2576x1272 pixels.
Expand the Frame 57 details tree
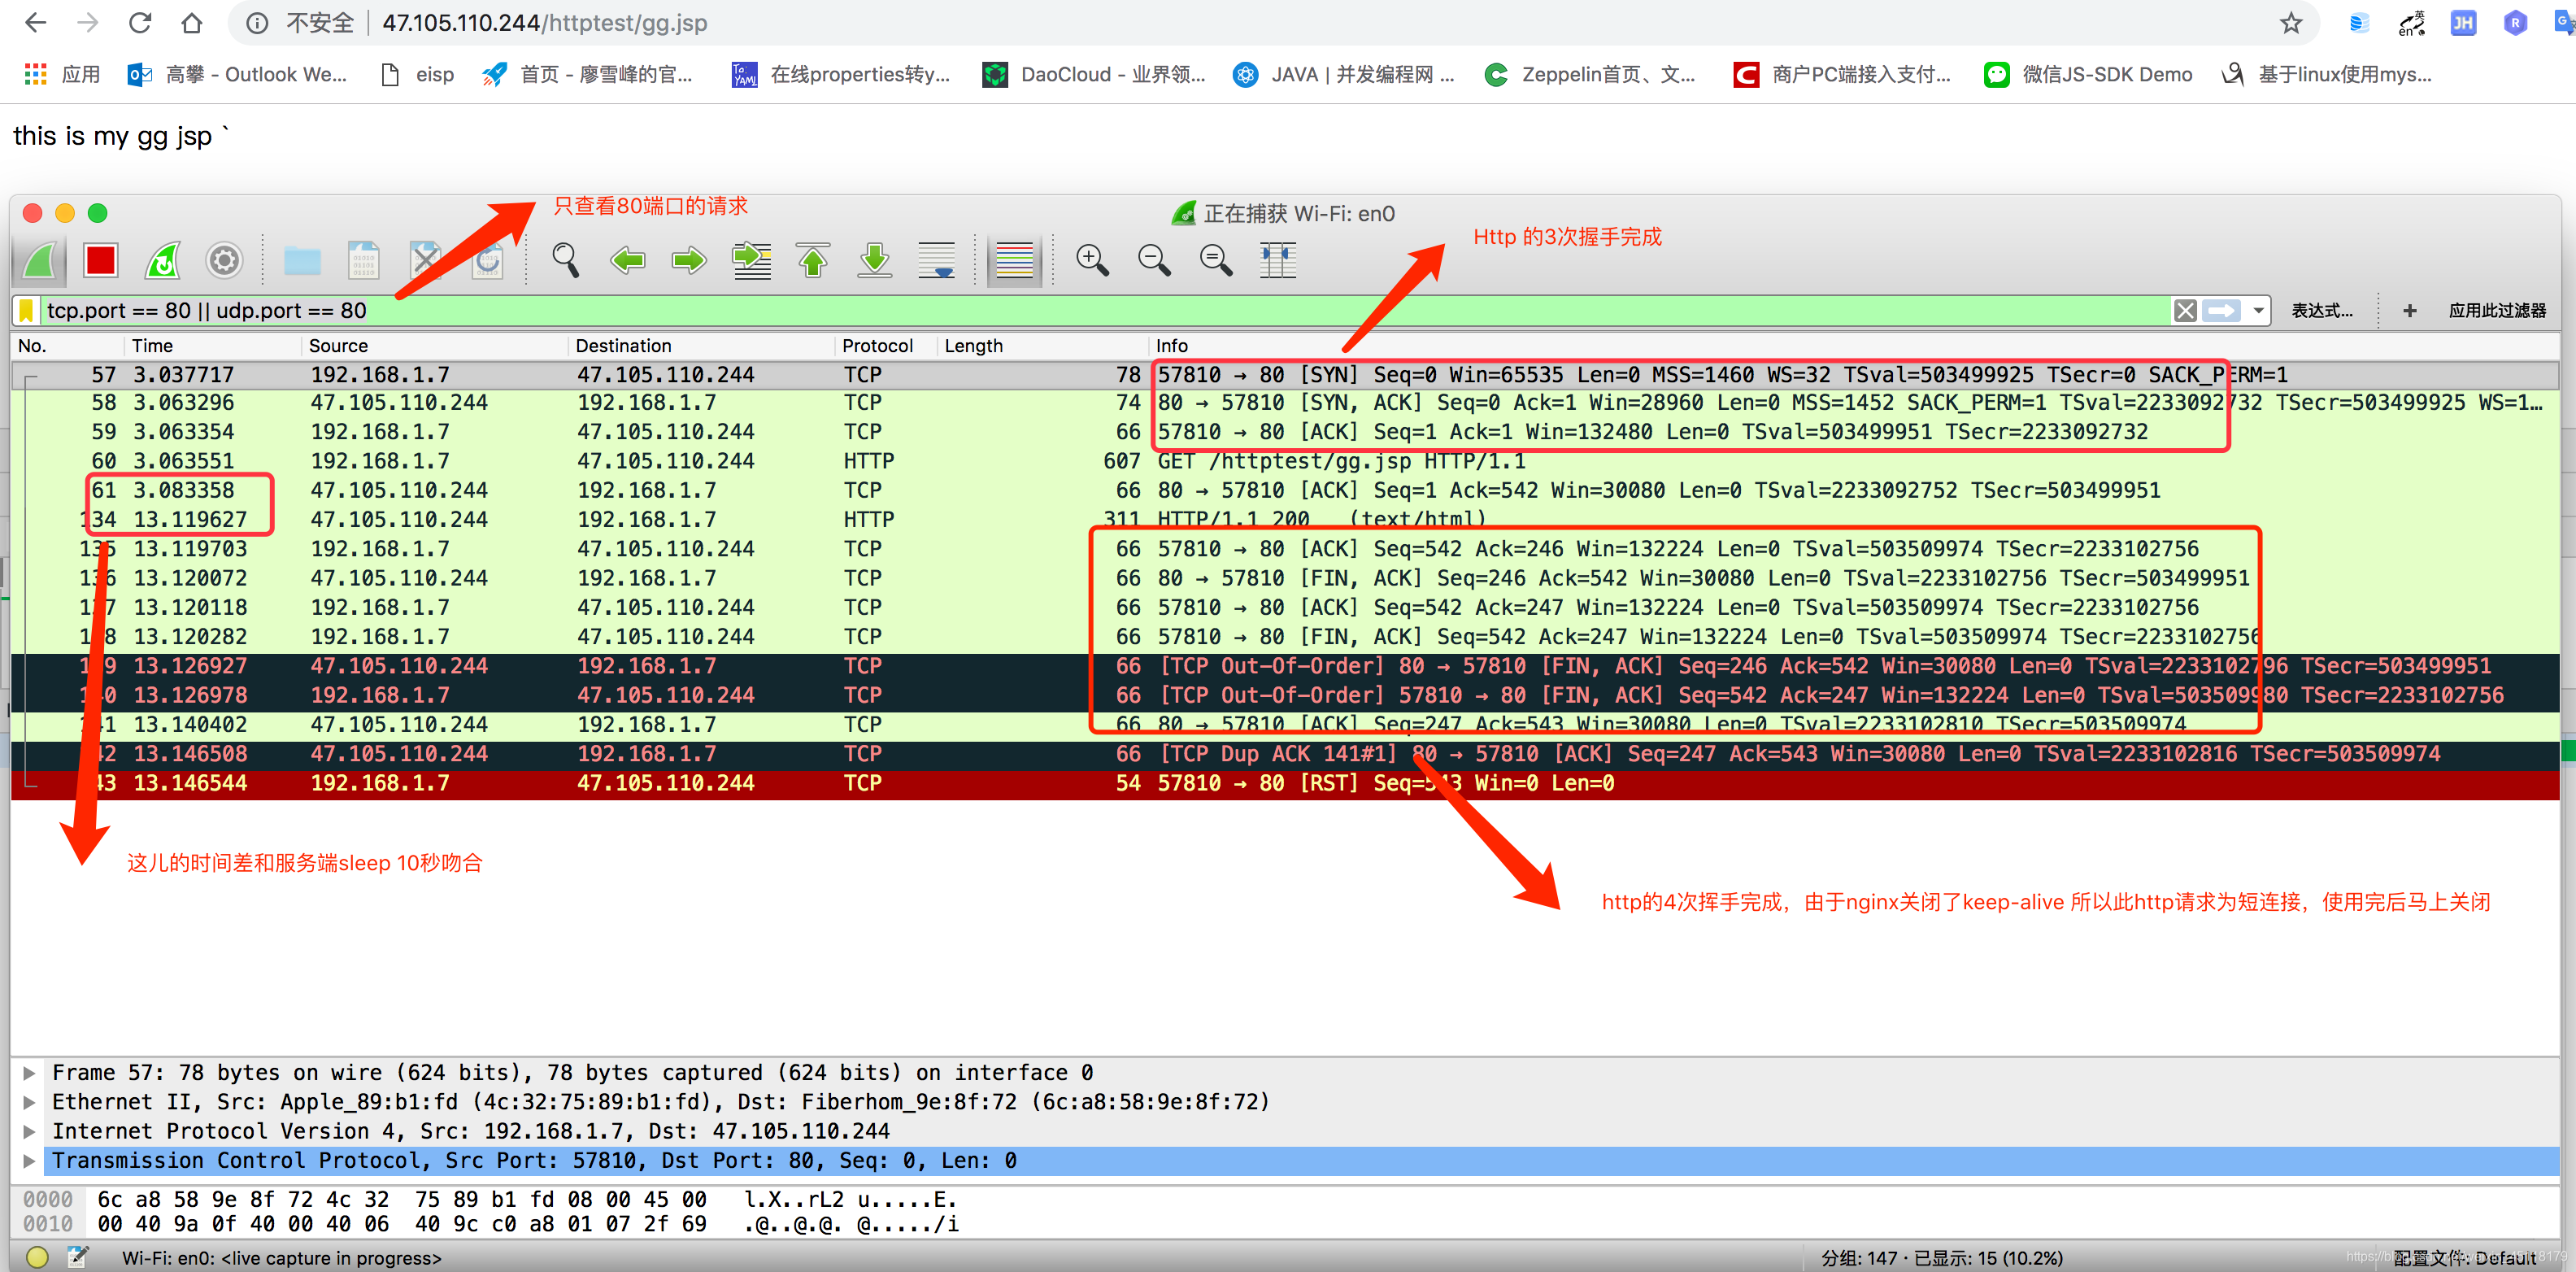coord(30,1073)
